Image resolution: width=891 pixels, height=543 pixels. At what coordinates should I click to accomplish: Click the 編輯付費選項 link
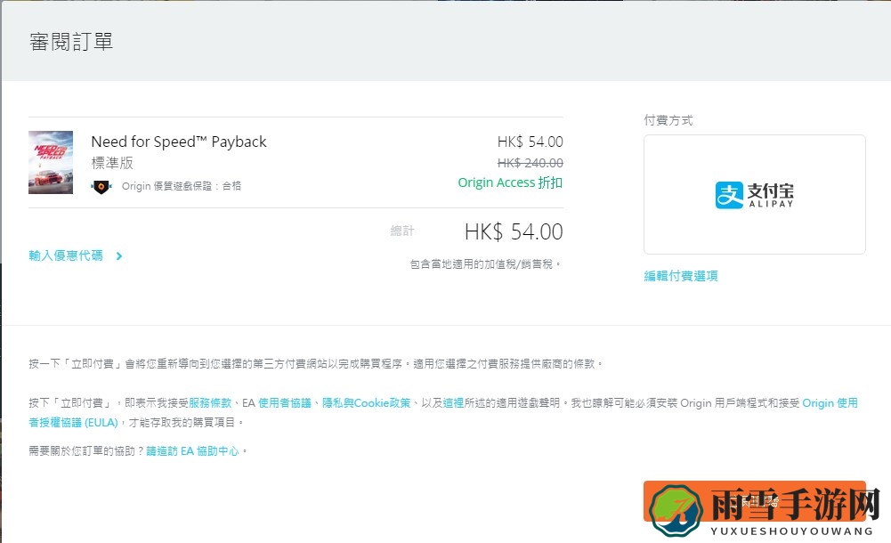tap(681, 276)
